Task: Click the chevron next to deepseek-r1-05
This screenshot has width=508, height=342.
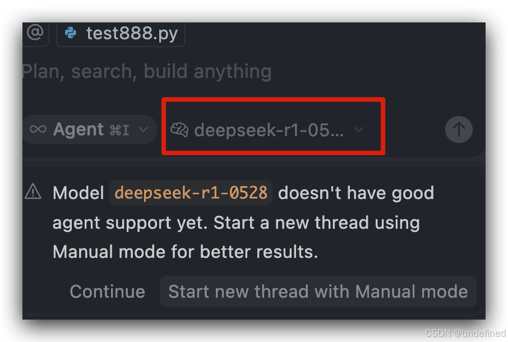Action: point(358,129)
